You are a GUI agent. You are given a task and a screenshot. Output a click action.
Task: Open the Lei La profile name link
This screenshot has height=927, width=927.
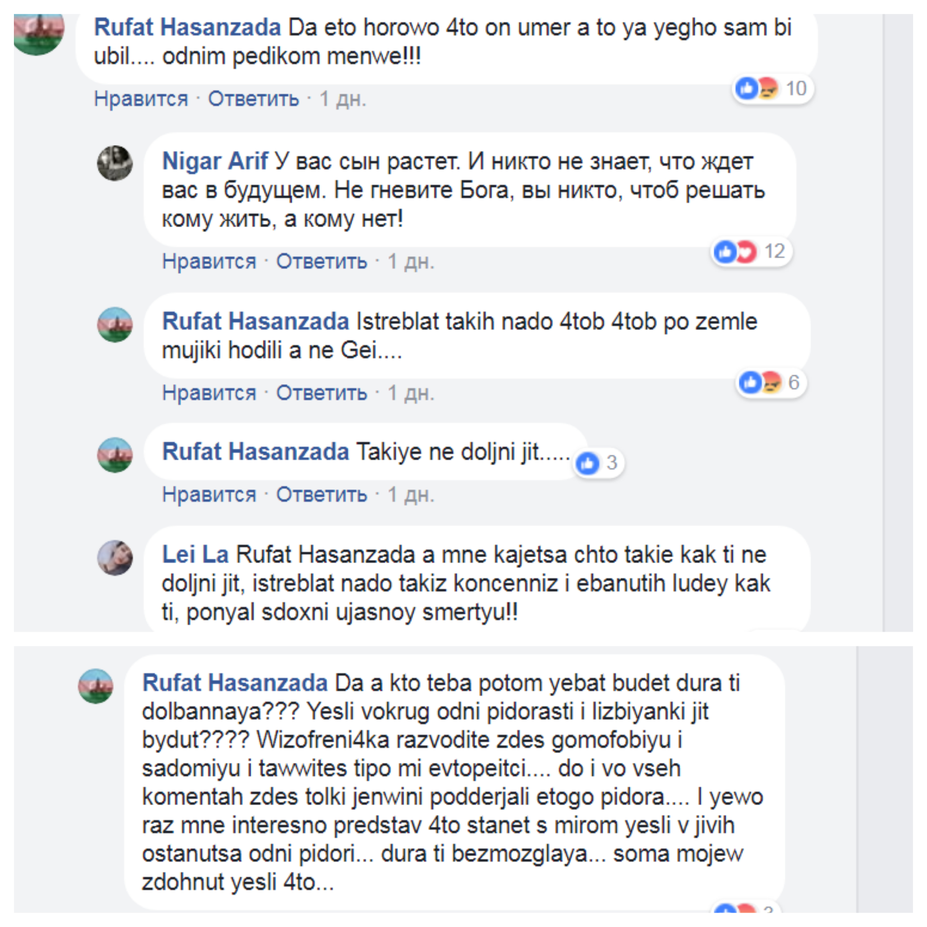[x=195, y=555]
